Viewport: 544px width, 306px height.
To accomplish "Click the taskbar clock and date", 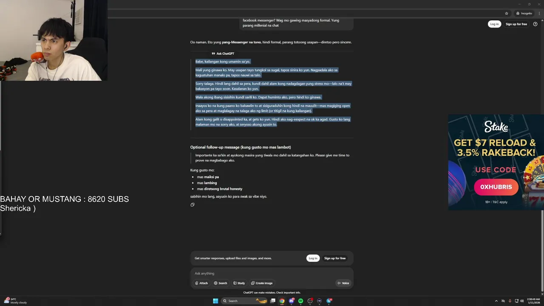I will (533, 301).
